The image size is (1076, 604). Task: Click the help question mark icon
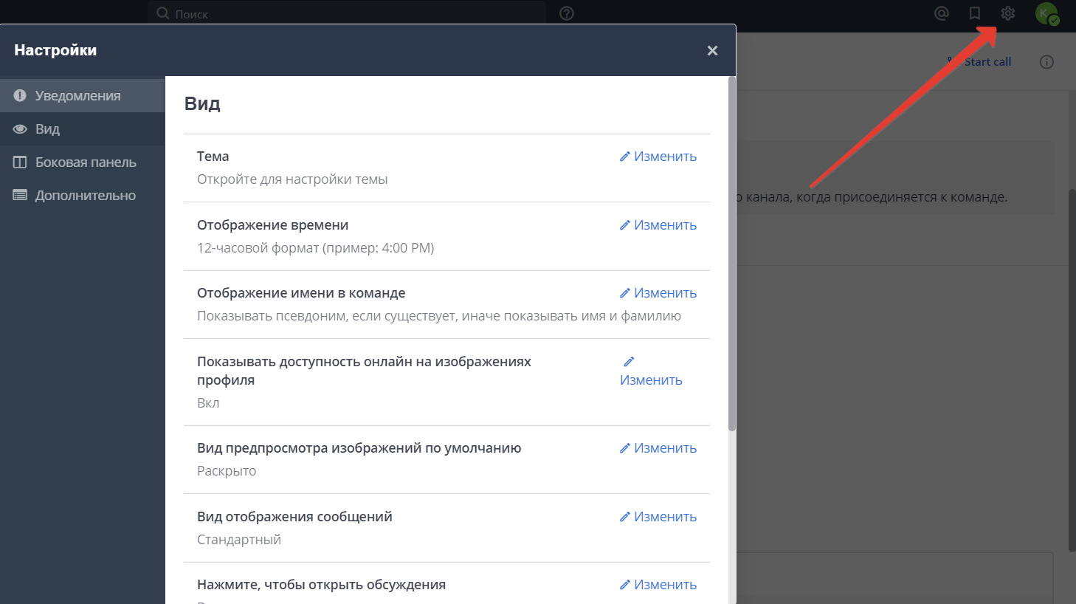[x=566, y=13]
